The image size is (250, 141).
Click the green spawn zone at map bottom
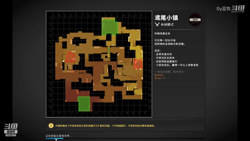click(84, 104)
